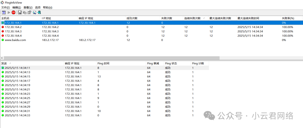Select ping record 2025/5/15 14:34:25

click(x=105, y=98)
